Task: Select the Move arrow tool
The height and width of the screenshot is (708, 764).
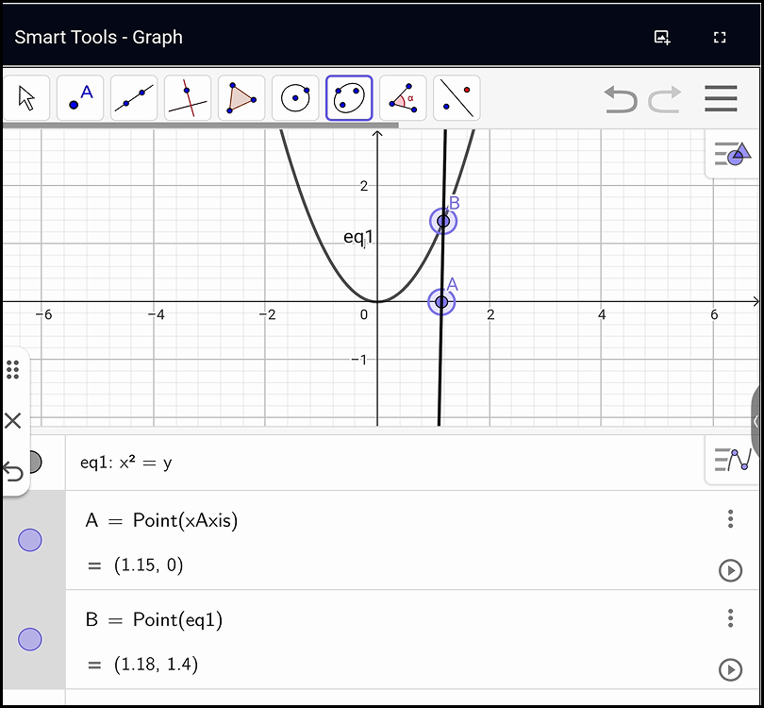Action: pos(26,97)
